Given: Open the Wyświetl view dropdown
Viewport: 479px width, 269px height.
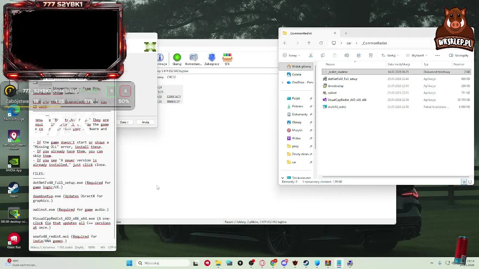Looking at the screenshot, I should tap(416, 55).
